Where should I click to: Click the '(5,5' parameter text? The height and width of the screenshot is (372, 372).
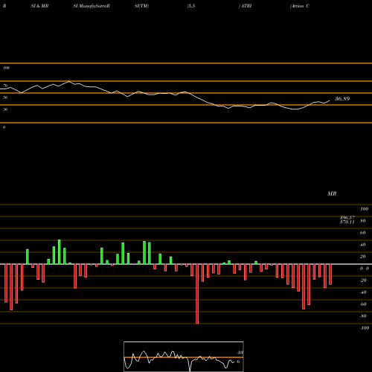[191, 6]
